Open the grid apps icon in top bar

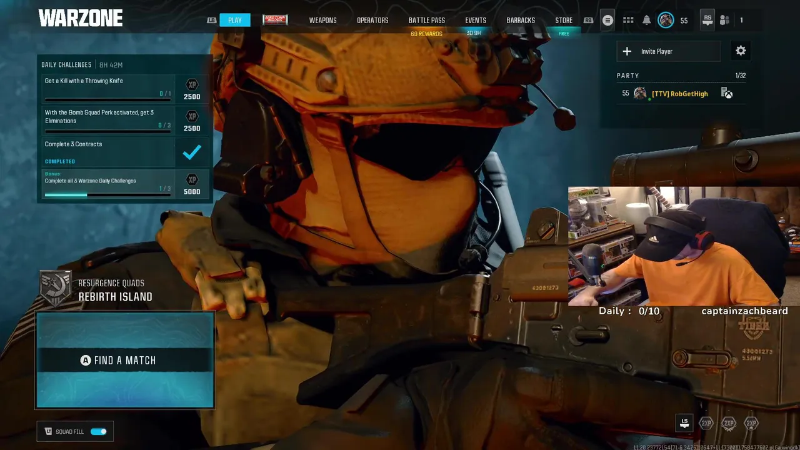(x=628, y=21)
